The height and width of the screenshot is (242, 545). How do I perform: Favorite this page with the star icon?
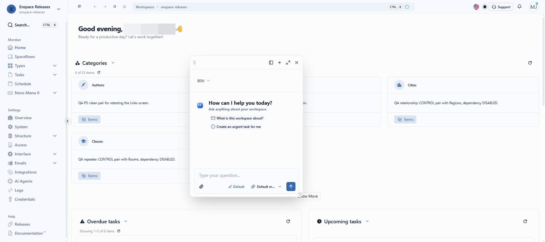click(x=407, y=7)
